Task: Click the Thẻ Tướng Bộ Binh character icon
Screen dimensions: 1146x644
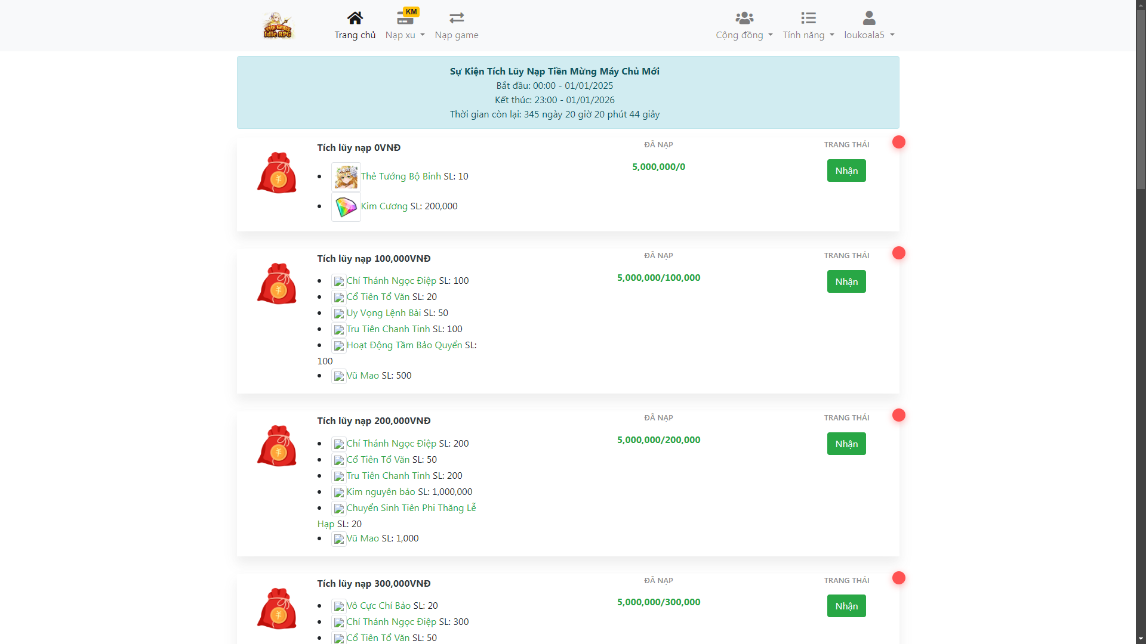Action: [x=346, y=177]
